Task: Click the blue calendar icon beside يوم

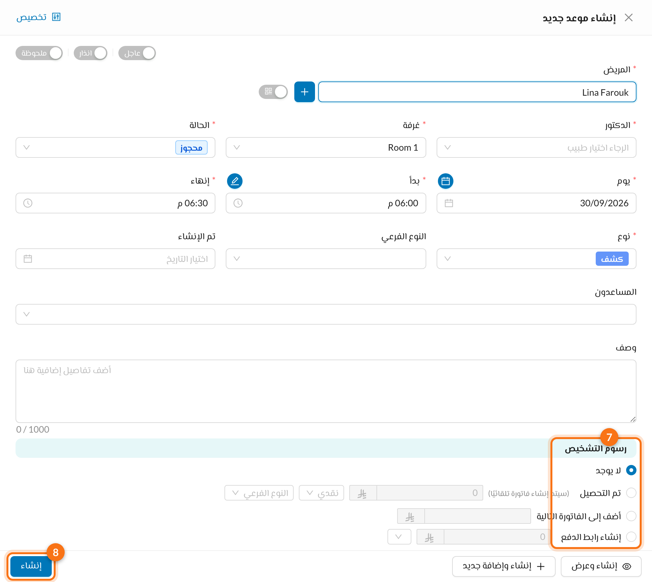Action: [446, 181]
